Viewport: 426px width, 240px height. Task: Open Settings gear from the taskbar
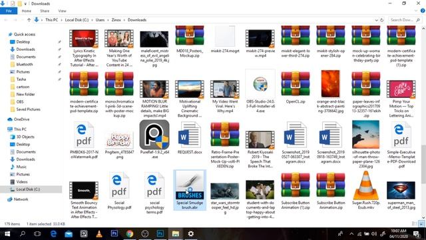tap(191, 234)
